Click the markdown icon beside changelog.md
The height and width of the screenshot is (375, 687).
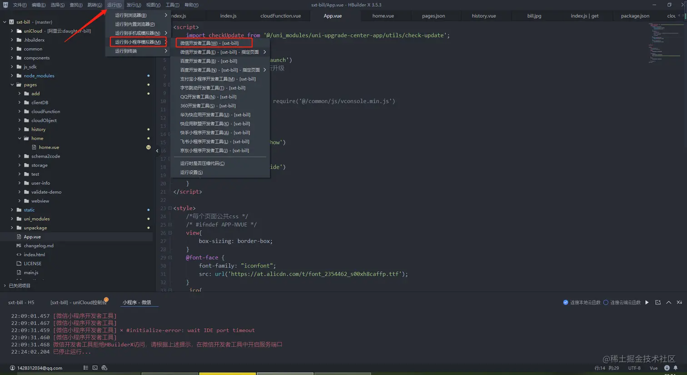point(19,246)
